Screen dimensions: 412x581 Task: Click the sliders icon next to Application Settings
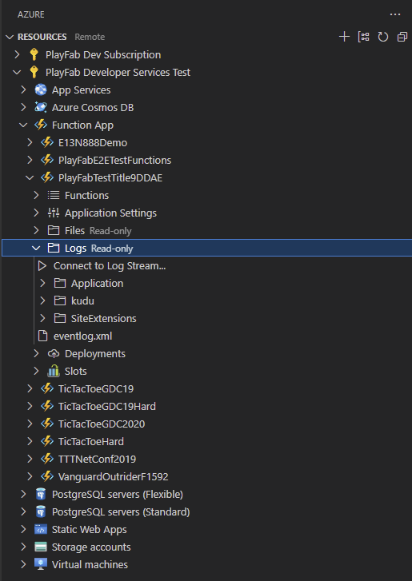pos(54,213)
